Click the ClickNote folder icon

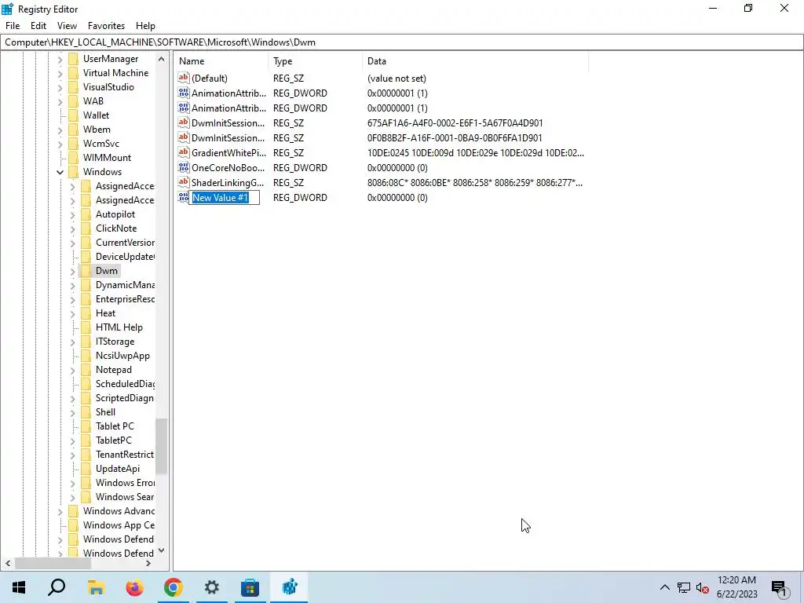pyautogui.click(x=86, y=228)
